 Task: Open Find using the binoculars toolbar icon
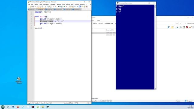[x=59, y=7]
